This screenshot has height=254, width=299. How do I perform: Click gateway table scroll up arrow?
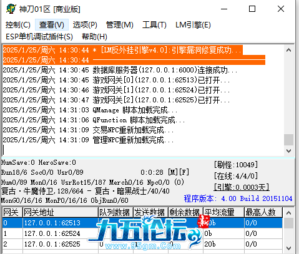pyautogui.click(x=288, y=213)
